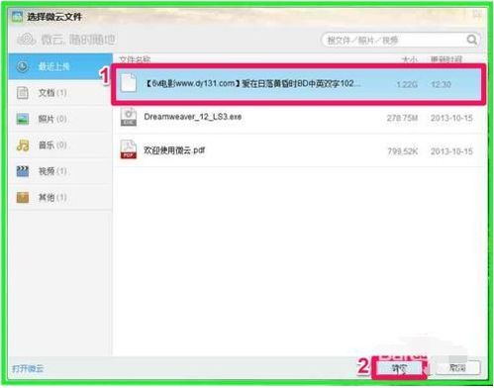The height and width of the screenshot is (388, 494).
Task: Click the red PDF file icon
Action: [x=129, y=149]
